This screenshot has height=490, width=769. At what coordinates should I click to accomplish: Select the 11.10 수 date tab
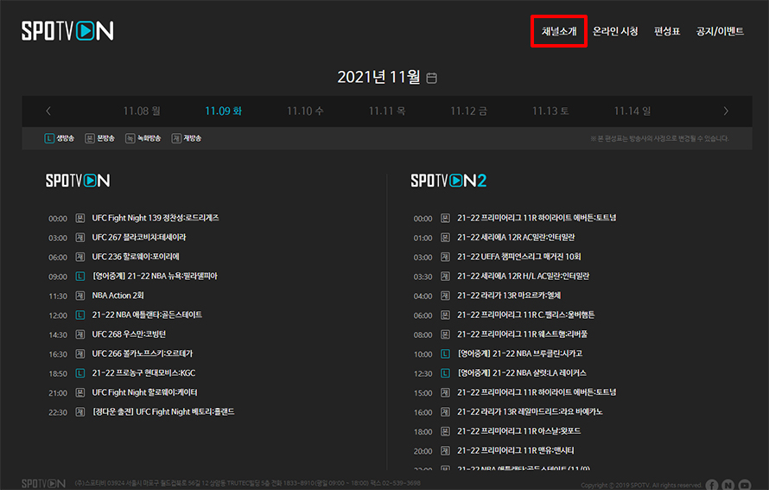[305, 111]
